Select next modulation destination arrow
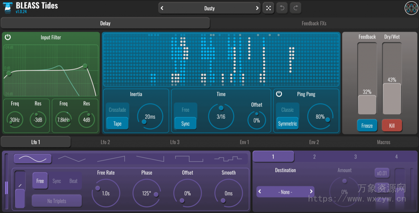 pyautogui.click(x=311, y=192)
